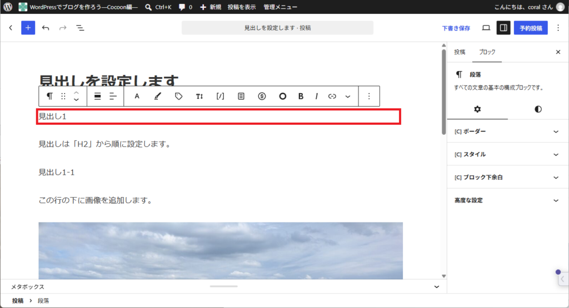The width and height of the screenshot is (569, 308).
Task: Open the block settings gear tab
Action: (x=477, y=109)
